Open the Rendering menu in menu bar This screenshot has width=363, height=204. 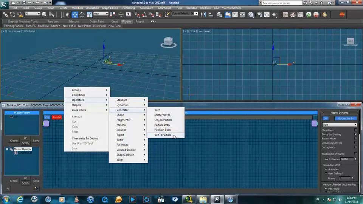[129, 8]
